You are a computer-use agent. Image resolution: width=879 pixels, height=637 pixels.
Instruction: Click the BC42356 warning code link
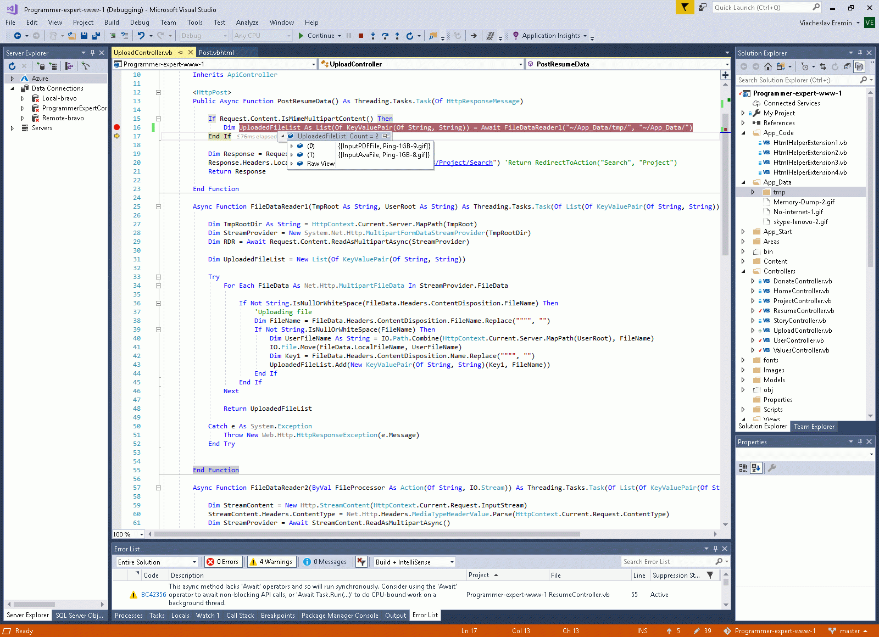pos(153,595)
